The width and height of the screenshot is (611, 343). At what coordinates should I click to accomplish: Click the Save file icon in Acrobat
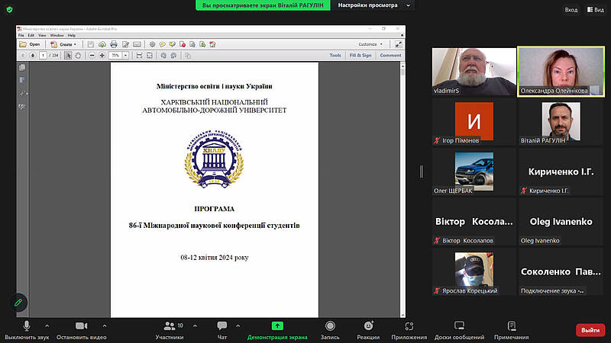pyautogui.click(x=90, y=44)
